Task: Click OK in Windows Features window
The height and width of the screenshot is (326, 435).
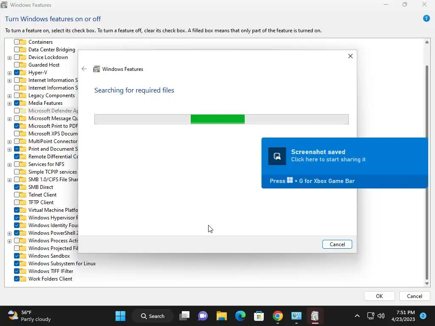Action: coord(379,296)
